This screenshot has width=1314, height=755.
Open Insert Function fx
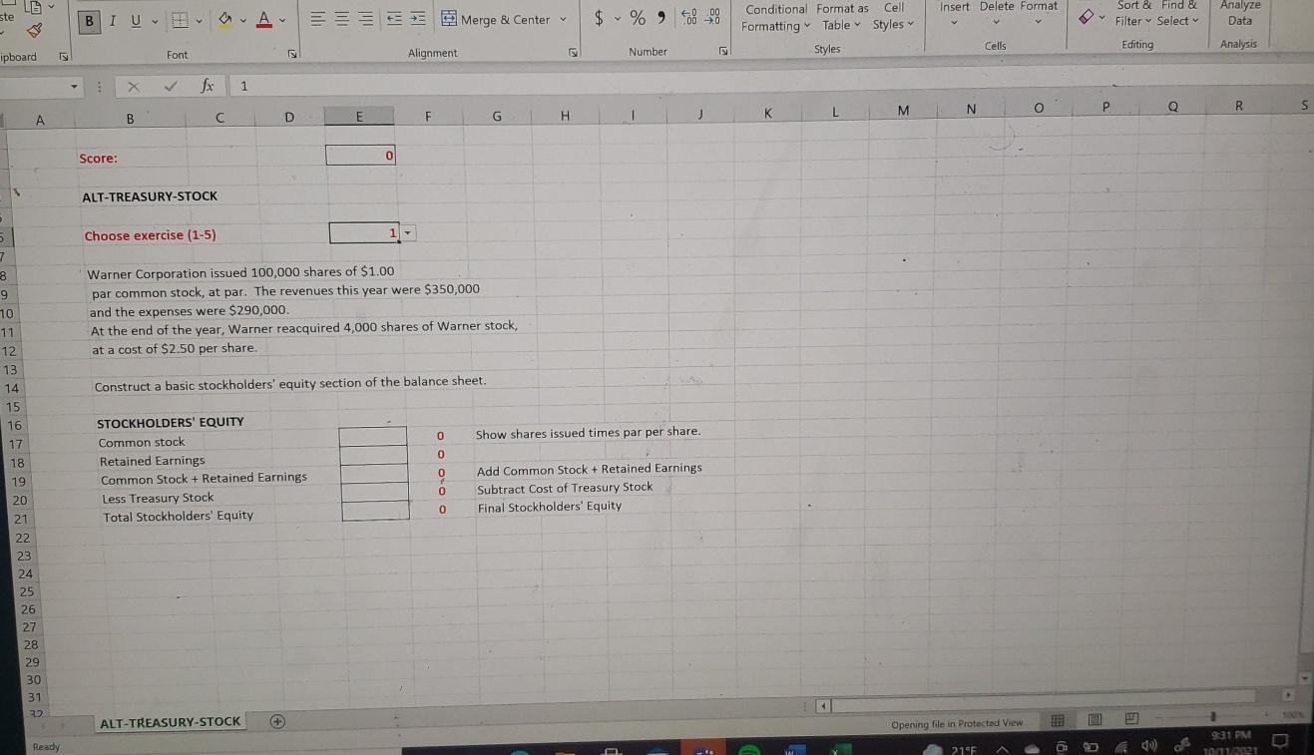207,87
